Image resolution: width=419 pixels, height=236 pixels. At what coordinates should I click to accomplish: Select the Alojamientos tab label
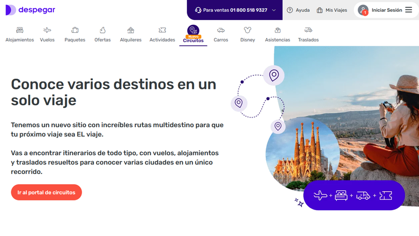19,40
